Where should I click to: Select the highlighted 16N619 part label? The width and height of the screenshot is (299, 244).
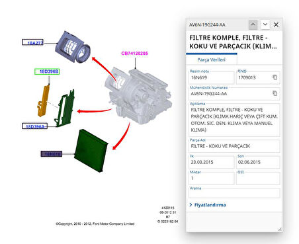tap(52, 154)
